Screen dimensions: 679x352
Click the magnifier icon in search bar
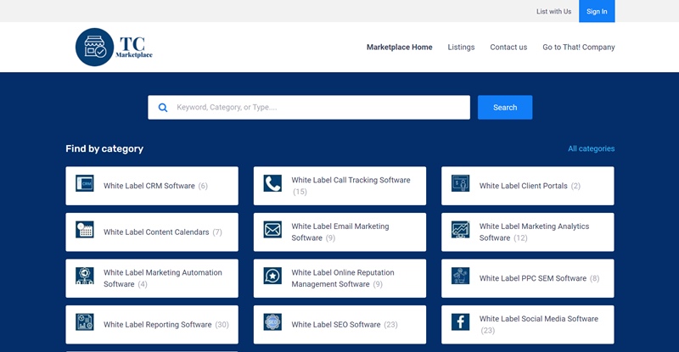pyautogui.click(x=163, y=108)
